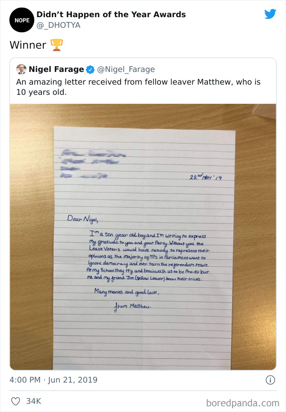Click the blue verified badge

point(90,69)
